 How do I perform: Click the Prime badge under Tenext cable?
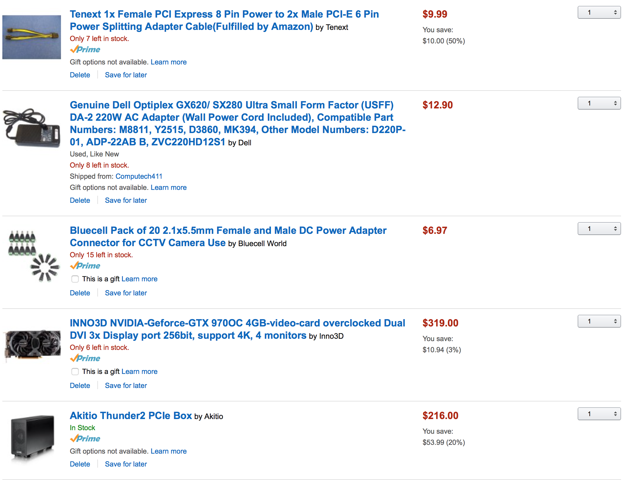[85, 50]
